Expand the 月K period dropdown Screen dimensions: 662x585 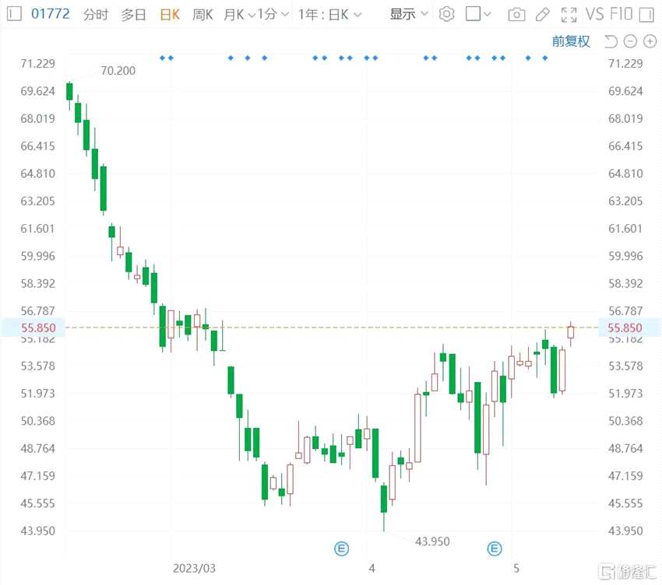coord(238,14)
